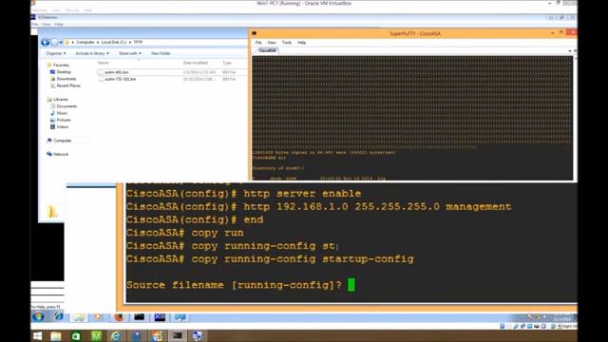Click Computer in the Explorer address path

(x=85, y=42)
